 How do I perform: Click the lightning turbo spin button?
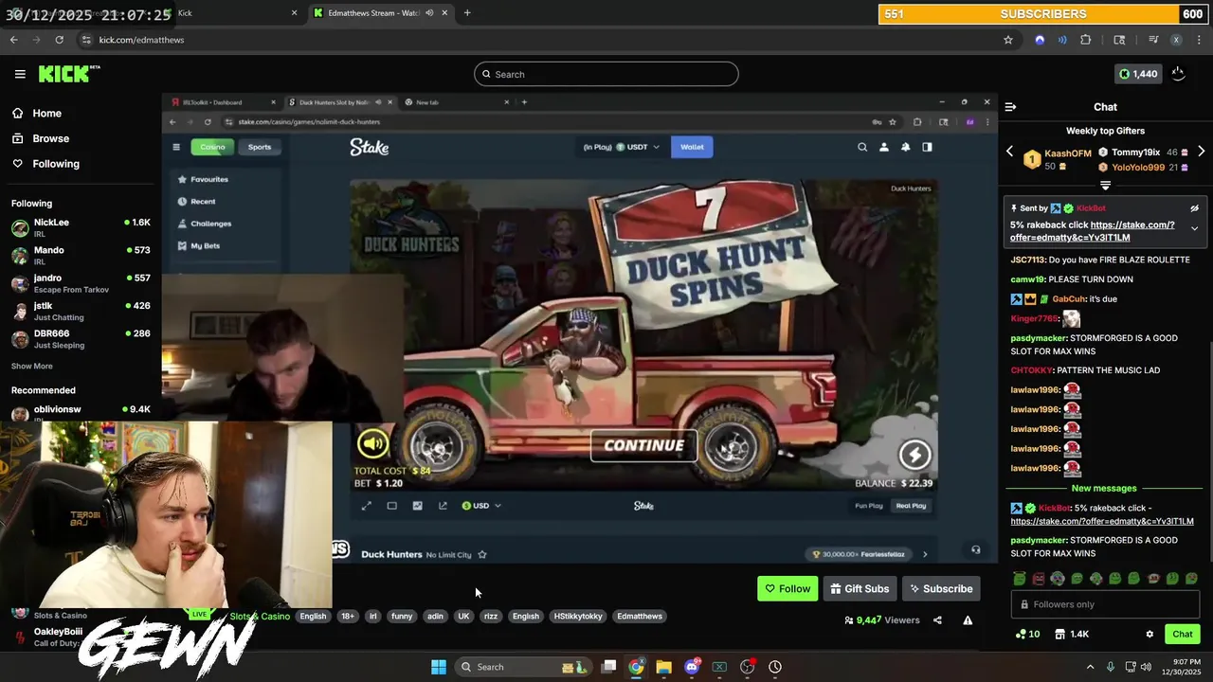(914, 455)
